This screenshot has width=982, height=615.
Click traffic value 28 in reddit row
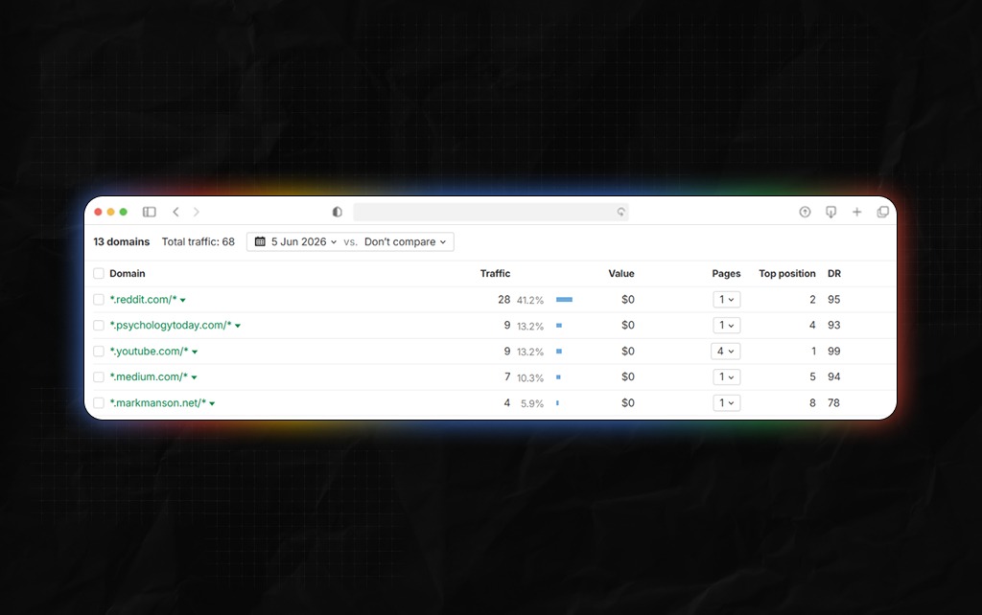click(x=504, y=300)
